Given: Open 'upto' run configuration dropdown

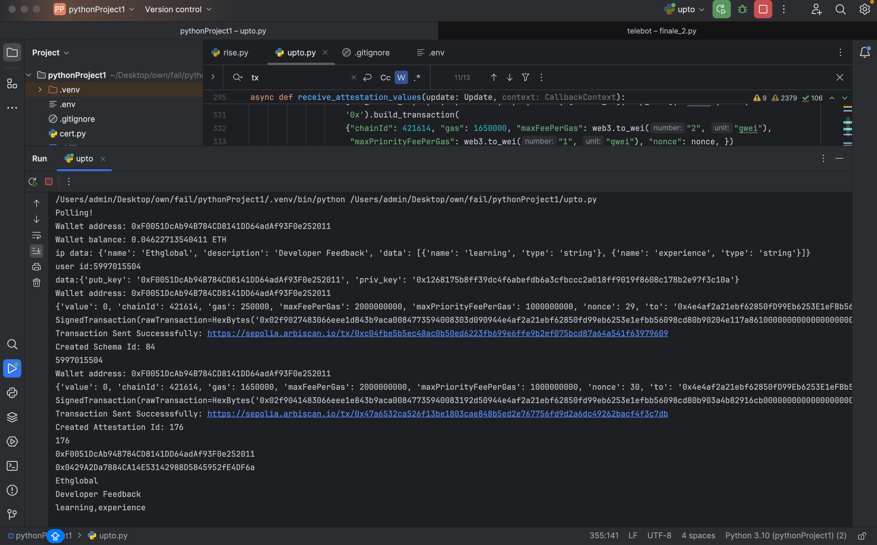Looking at the screenshot, I should tap(684, 9).
